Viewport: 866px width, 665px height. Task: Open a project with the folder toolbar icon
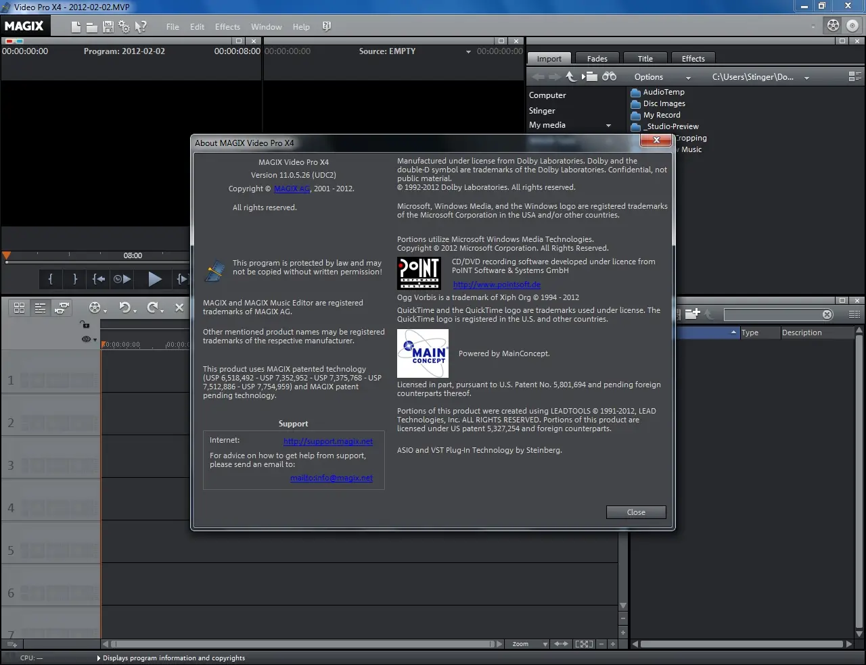click(92, 27)
